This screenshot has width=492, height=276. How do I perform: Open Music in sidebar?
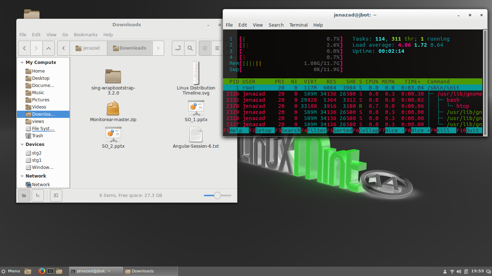43,93
